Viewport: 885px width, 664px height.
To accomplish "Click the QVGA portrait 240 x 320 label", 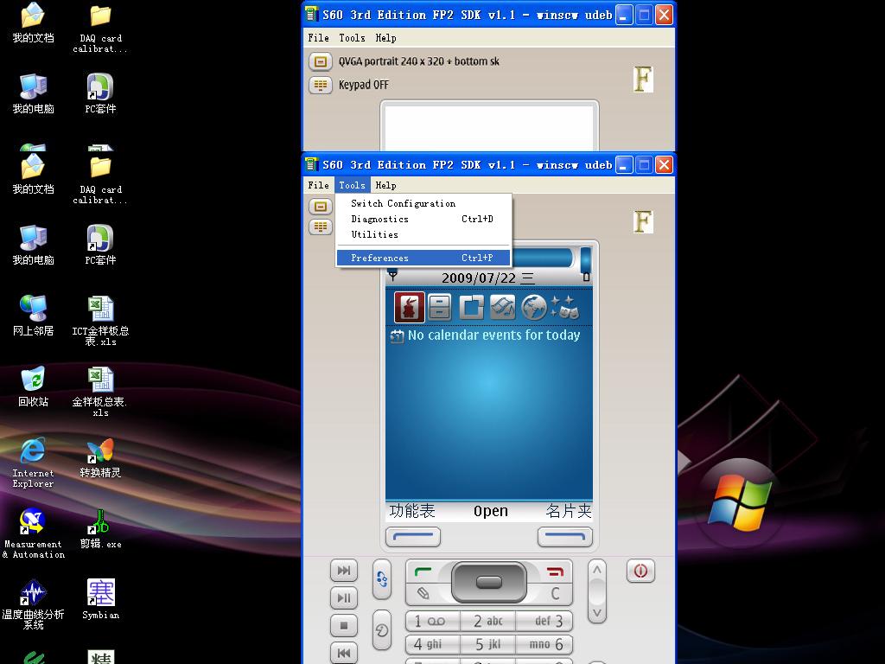I will [x=419, y=61].
